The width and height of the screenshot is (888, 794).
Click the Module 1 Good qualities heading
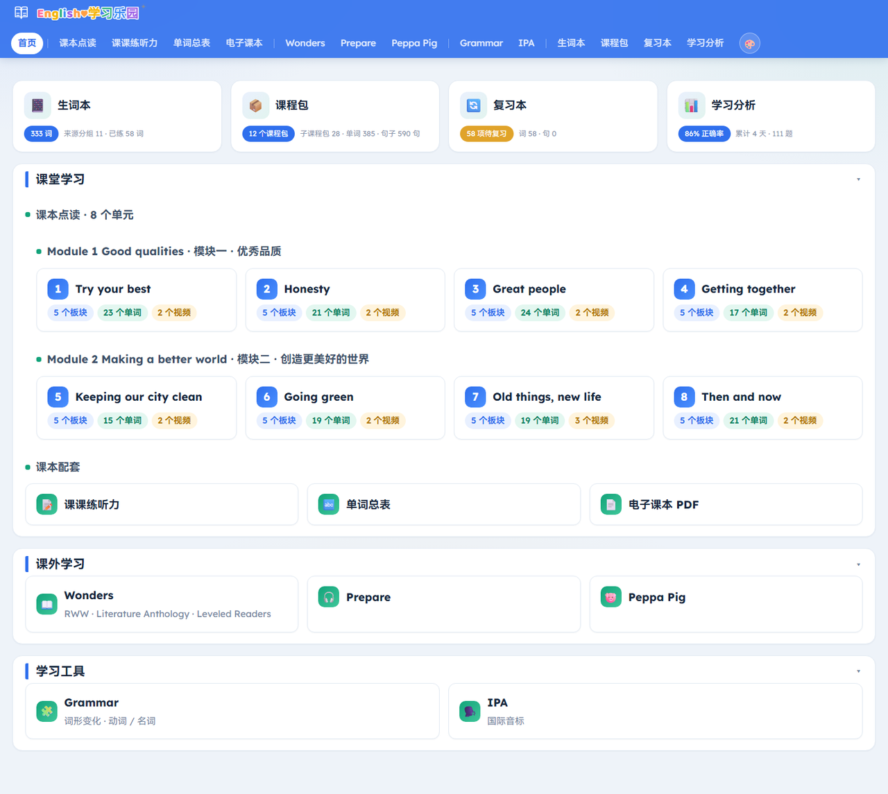tap(164, 251)
